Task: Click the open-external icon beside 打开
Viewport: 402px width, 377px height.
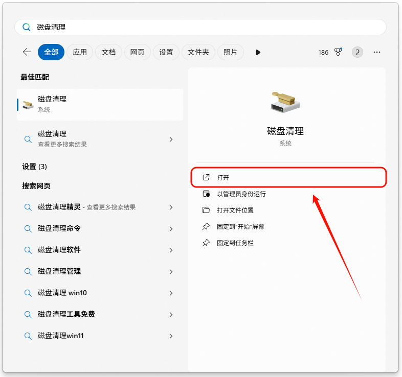Action: [206, 177]
